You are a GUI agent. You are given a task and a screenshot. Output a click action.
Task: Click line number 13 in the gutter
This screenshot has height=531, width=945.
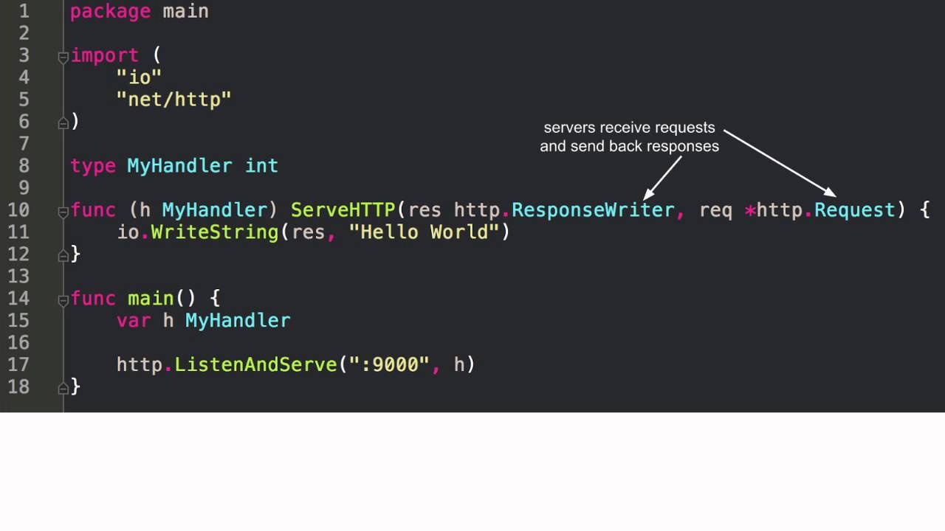[x=18, y=277]
